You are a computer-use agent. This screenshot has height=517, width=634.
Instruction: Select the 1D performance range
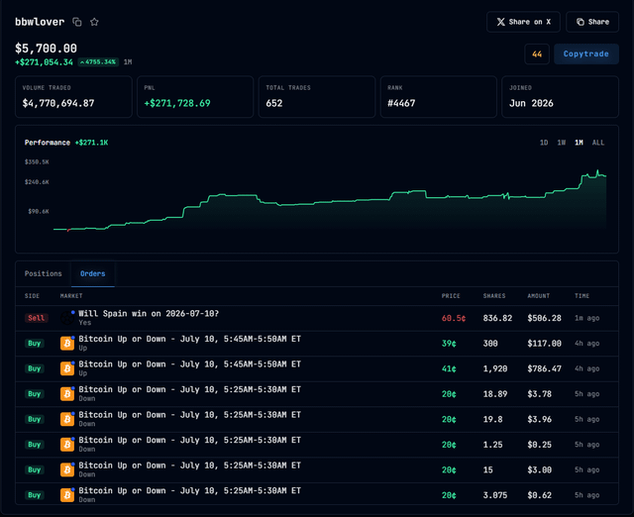544,143
